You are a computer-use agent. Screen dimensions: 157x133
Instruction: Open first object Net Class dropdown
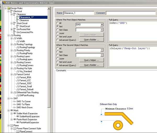pyautogui.click(x=102, y=30)
